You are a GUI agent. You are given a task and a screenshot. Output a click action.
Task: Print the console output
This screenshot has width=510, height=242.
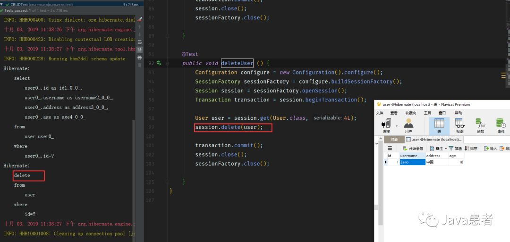tap(139, 58)
